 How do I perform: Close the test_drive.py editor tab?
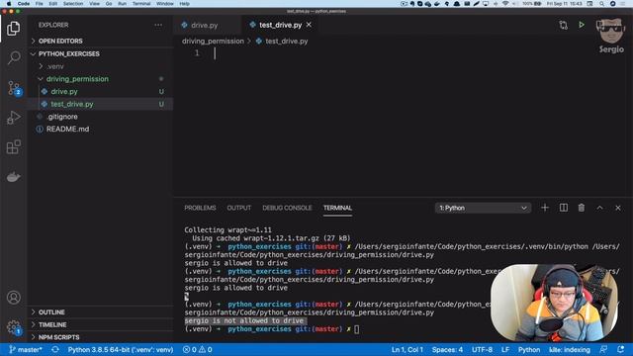(309, 25)
